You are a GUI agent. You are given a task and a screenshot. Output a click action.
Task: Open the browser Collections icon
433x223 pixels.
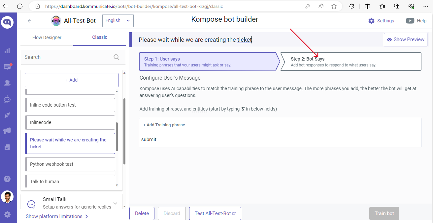[396, 6]
